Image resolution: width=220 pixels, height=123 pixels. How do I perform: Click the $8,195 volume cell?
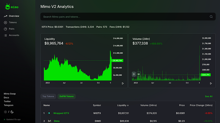(153, 121)
